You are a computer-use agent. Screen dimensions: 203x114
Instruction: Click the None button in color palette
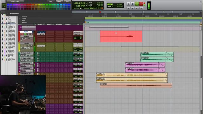click(x=67, y=1)
